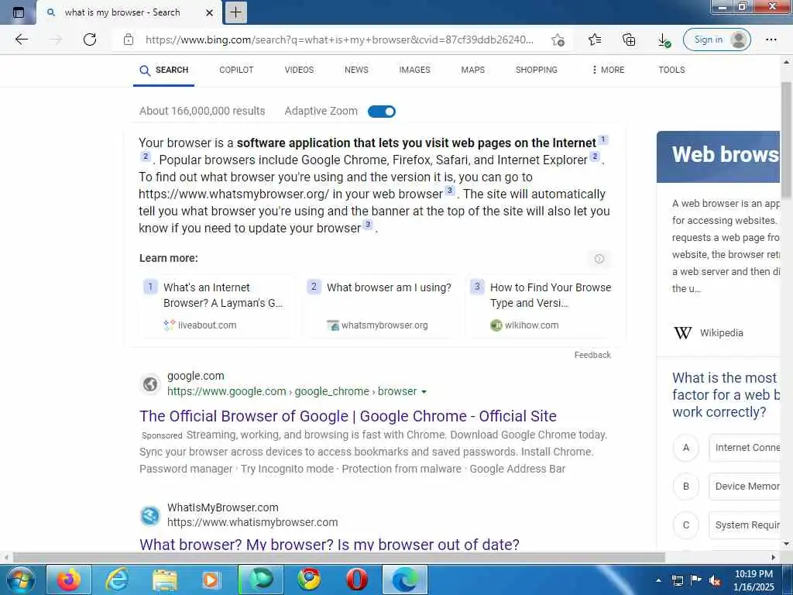Open the Favorites list icon
Screen dimensions: 793x595
(x=595, y=40)
